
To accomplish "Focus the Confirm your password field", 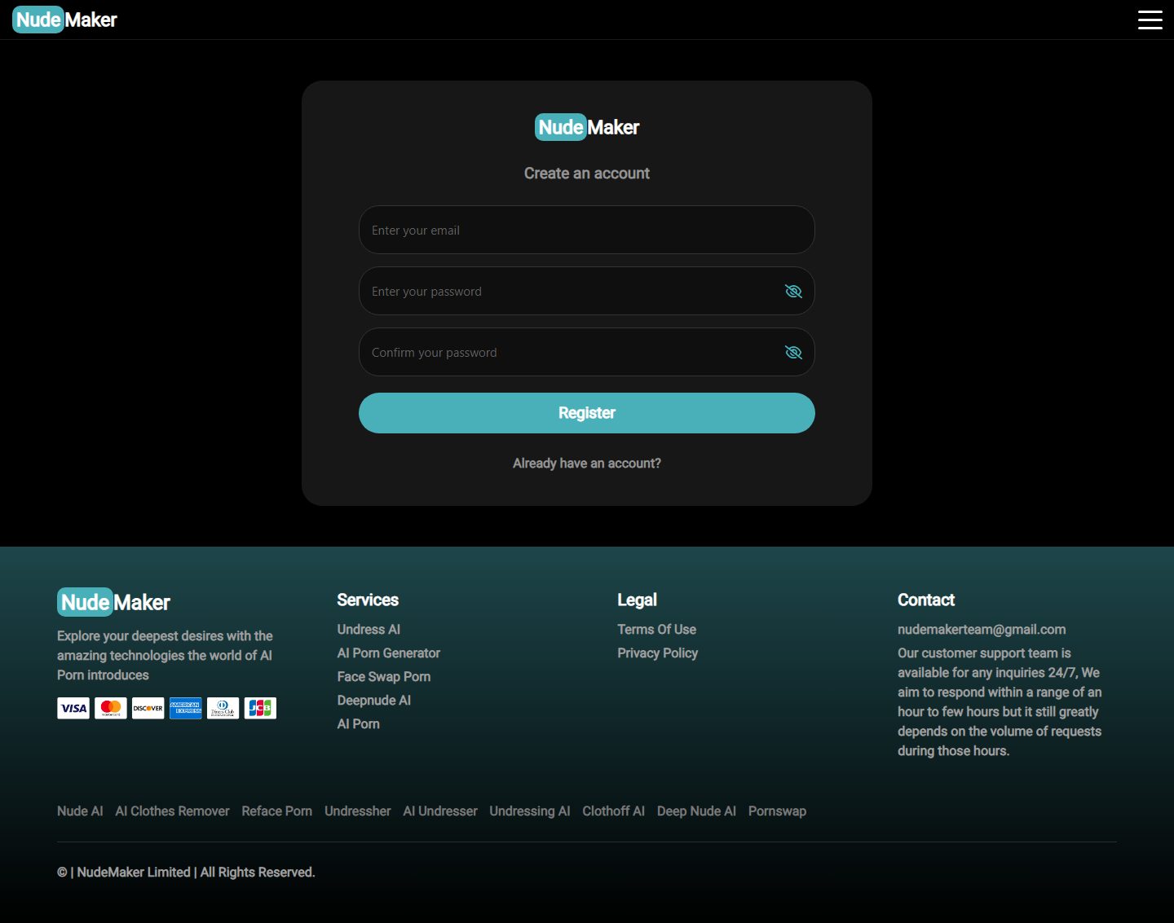I will tap(587, 352).
